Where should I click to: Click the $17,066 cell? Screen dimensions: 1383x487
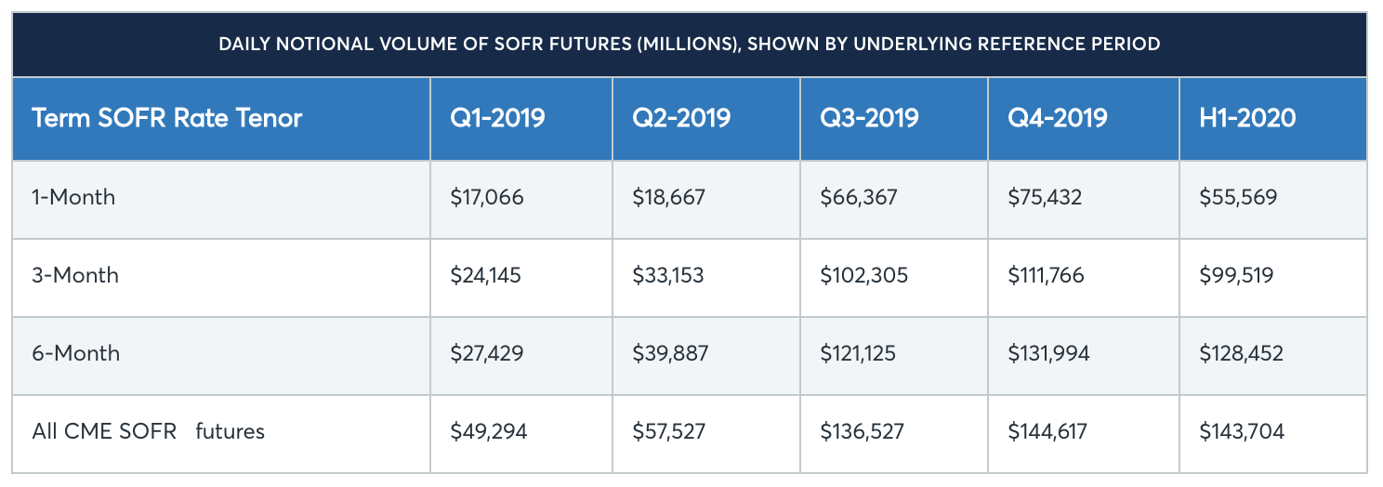tap(487, 197)
